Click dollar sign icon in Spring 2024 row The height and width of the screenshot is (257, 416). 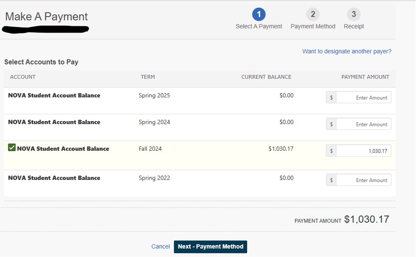331,124
